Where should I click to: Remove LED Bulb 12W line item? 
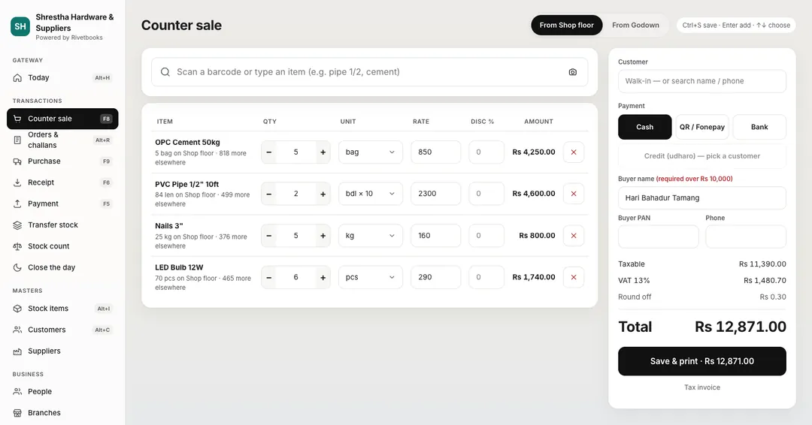pyautogui.click(x=573, y=277)
